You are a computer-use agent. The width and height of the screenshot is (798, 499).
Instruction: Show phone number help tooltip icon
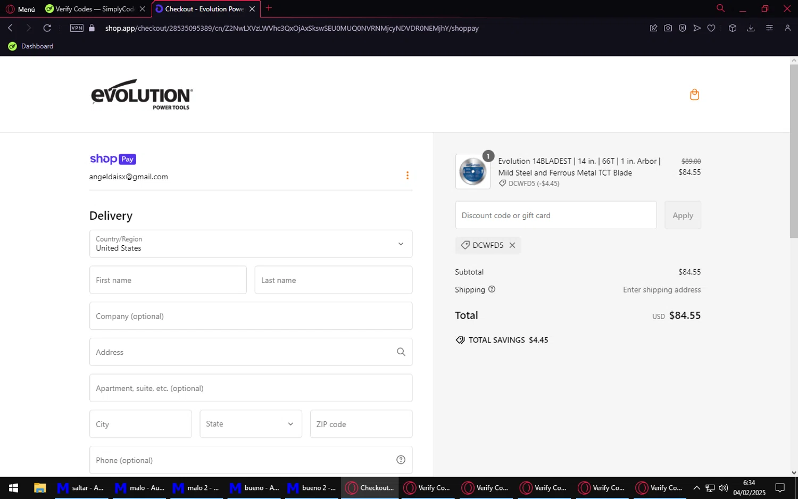[401, 460]
